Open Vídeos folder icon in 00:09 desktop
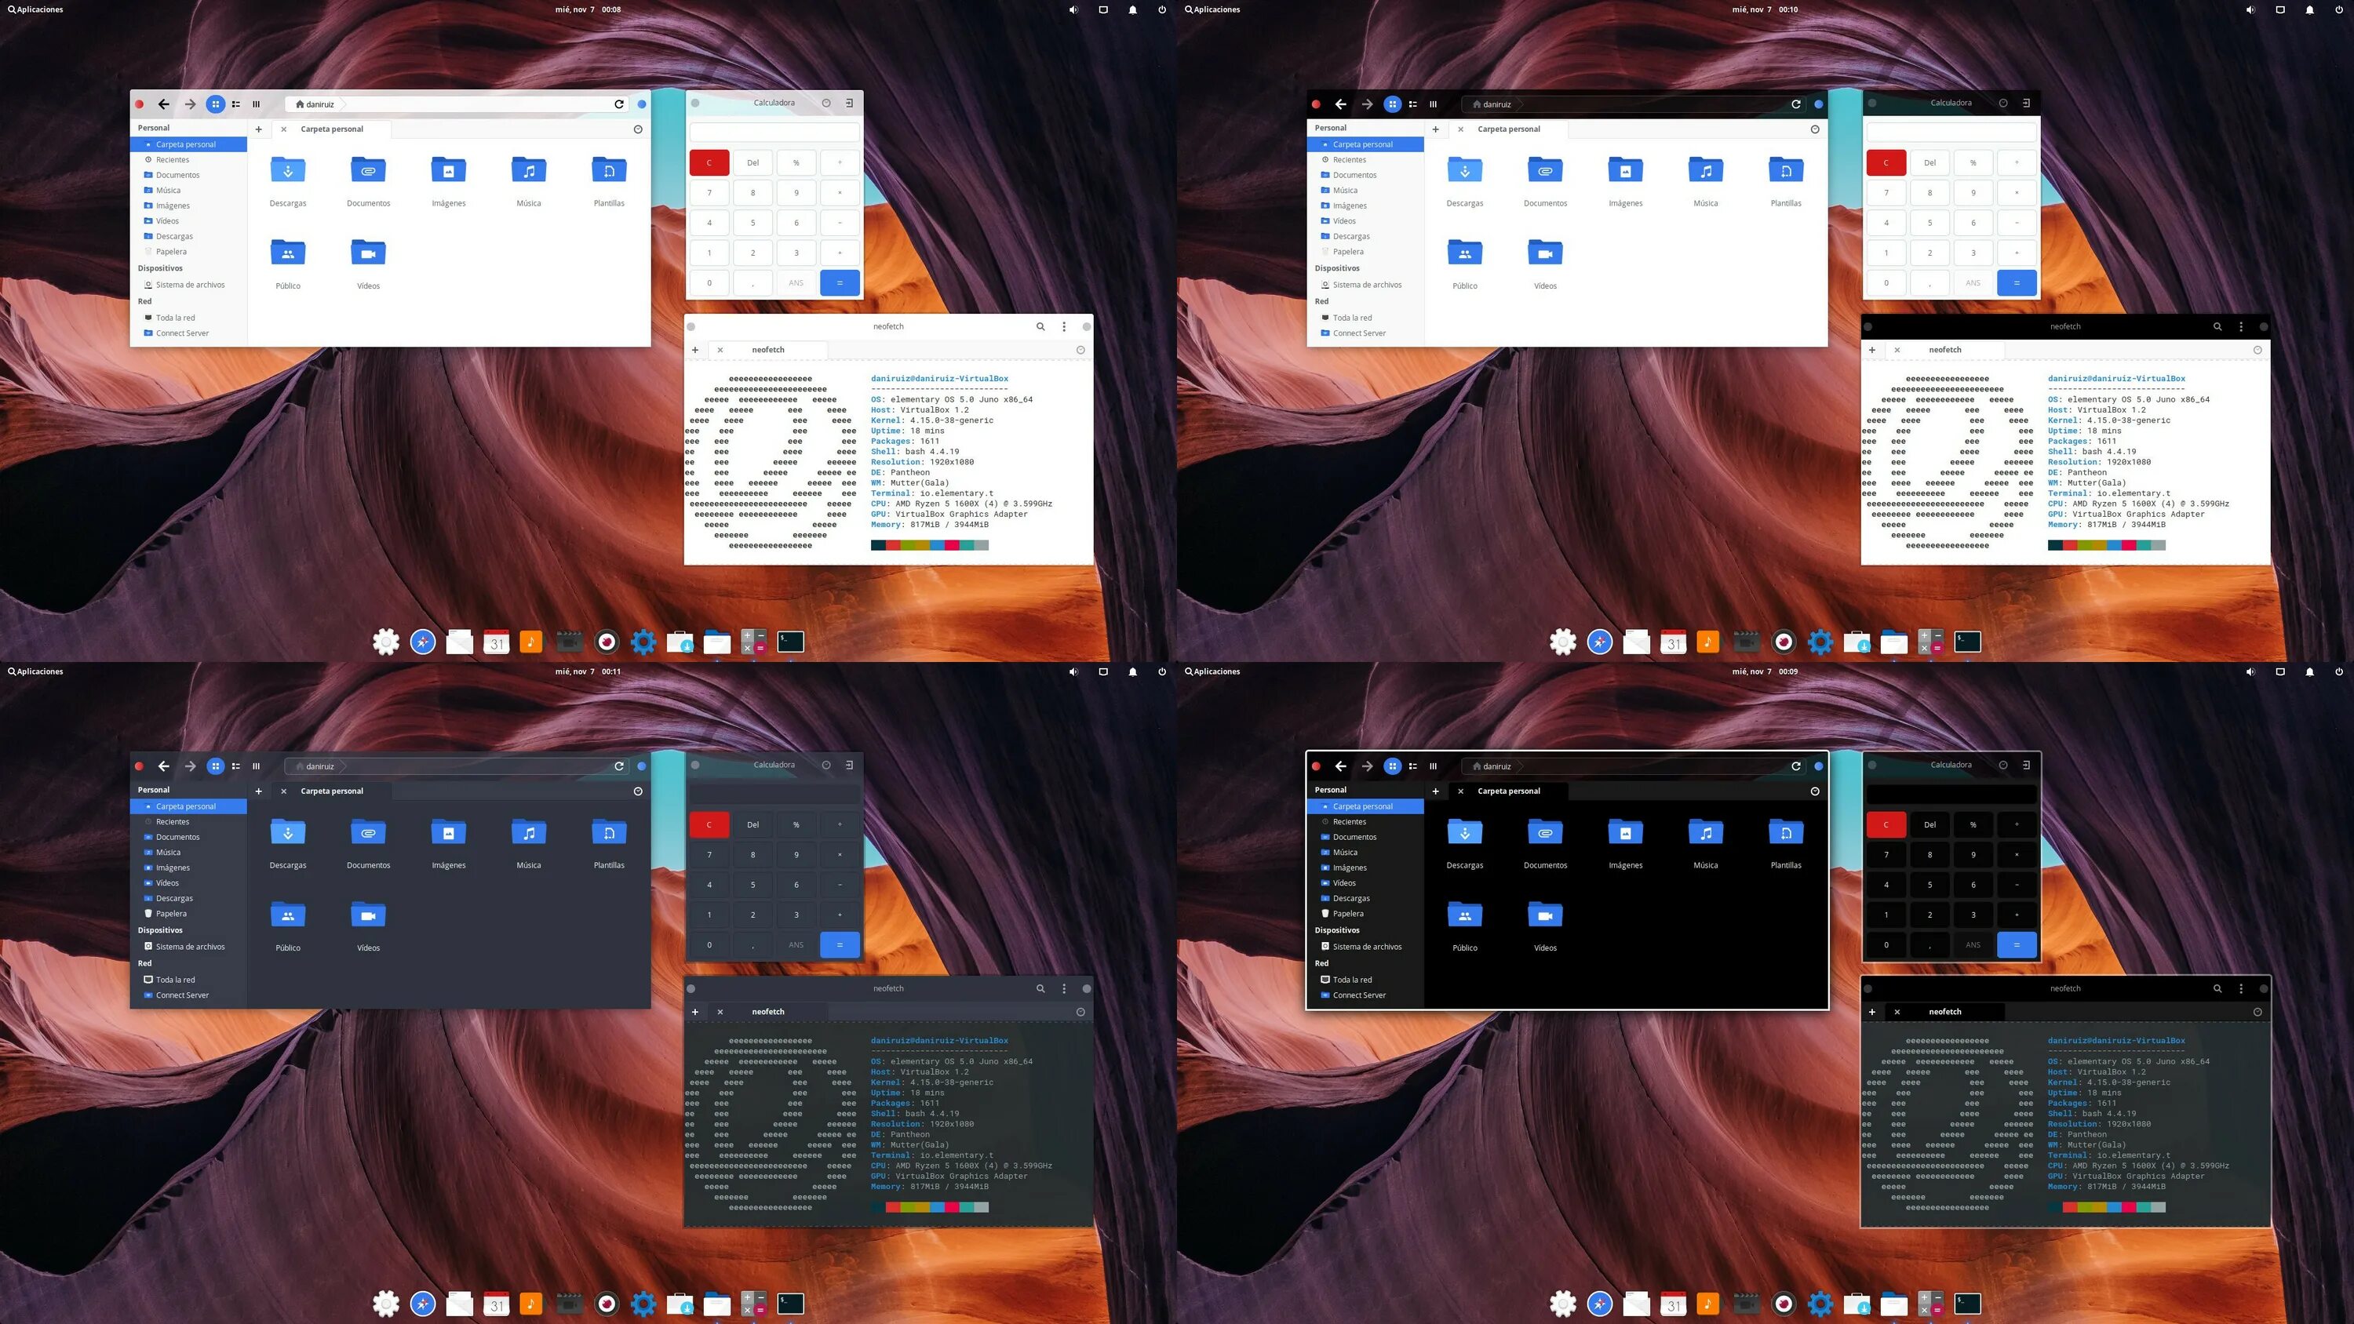2354x1324 pixels. pyautogui.click(x=1544, y=915)
